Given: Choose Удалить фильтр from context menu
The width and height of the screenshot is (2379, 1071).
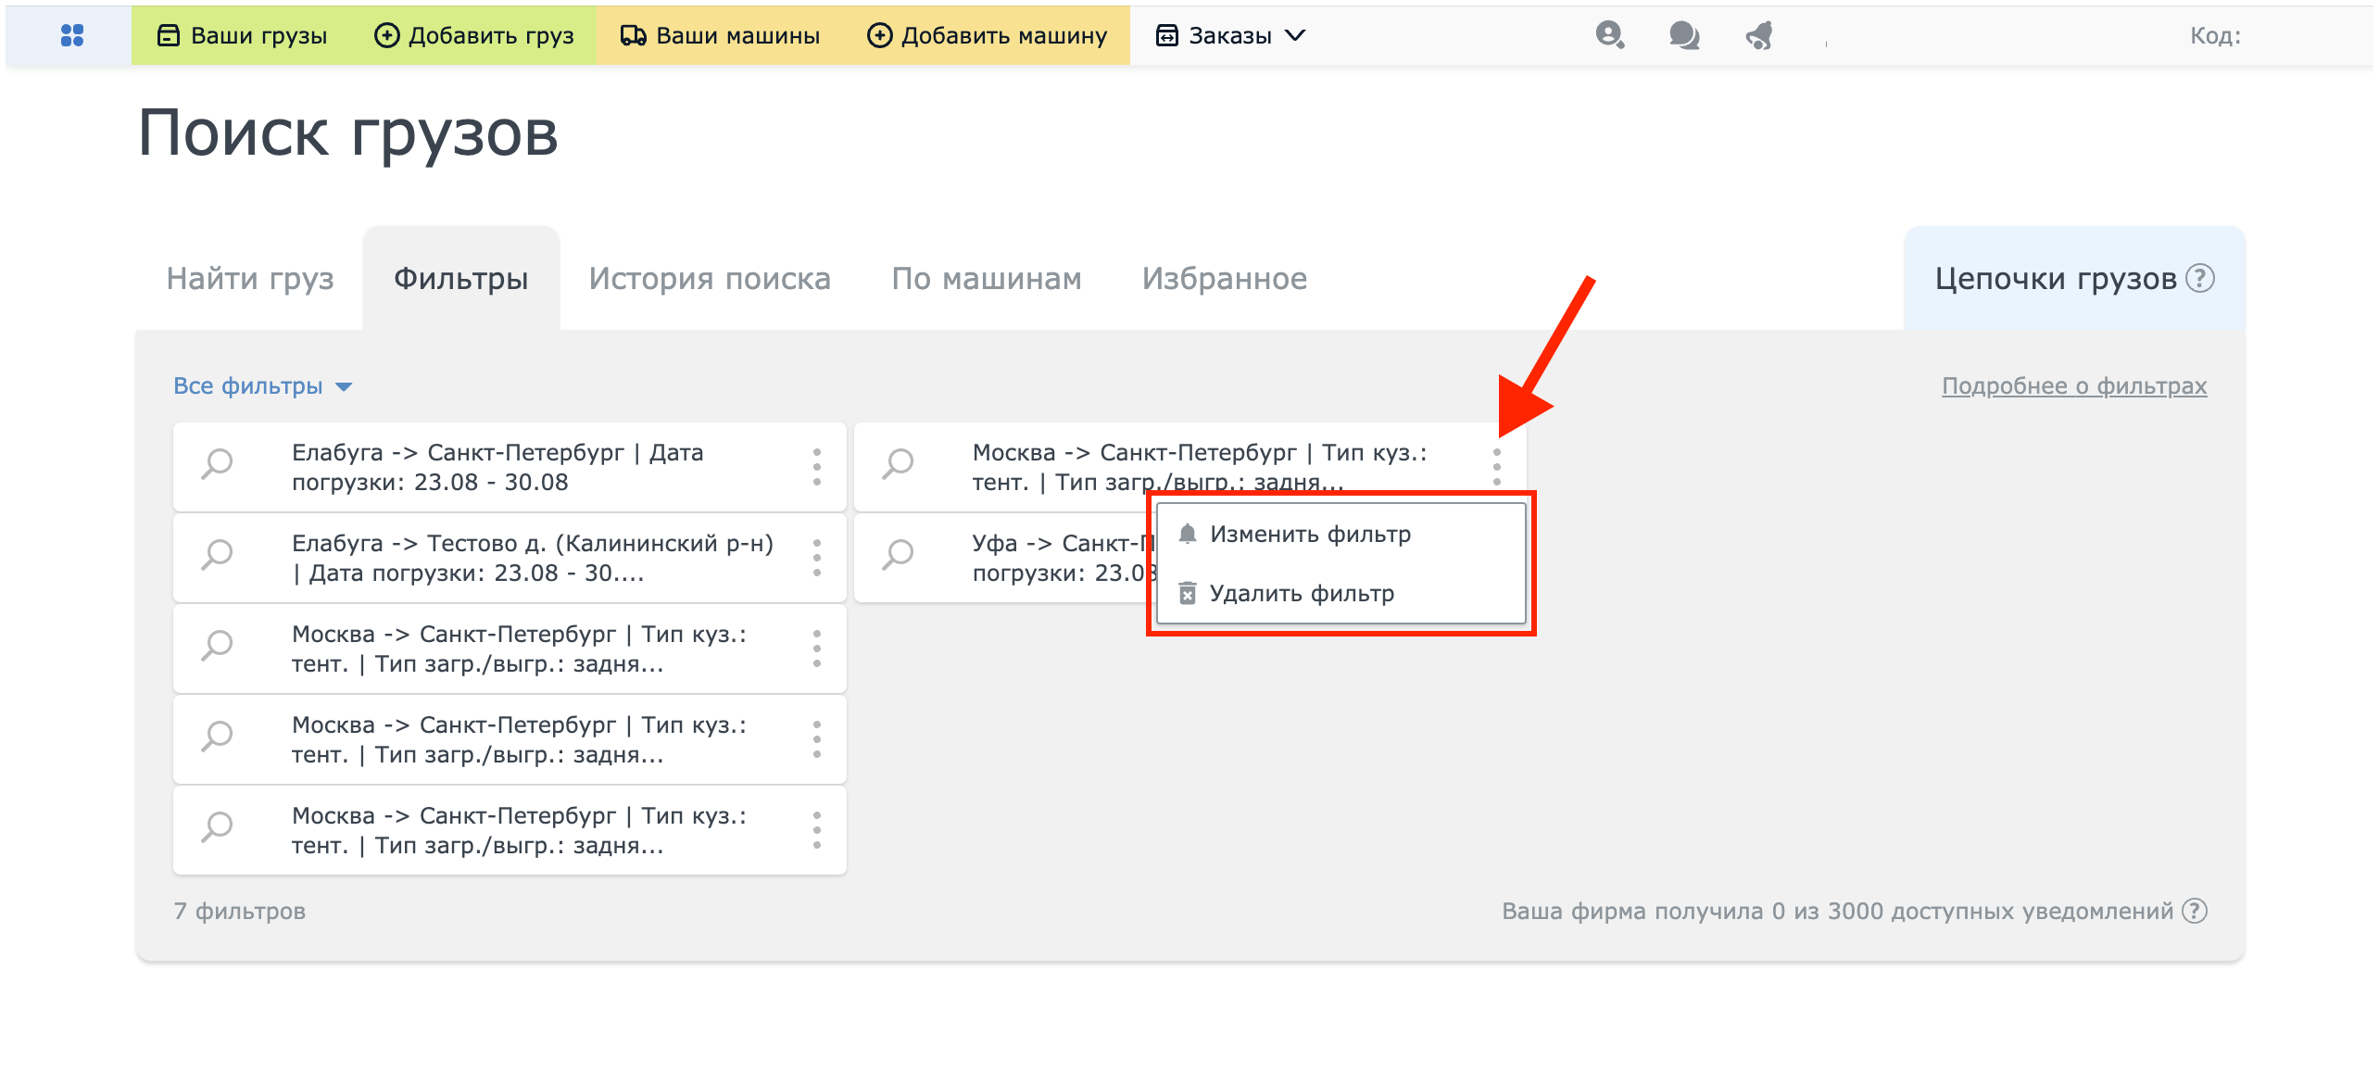Looking at the screenshot, I should pyautogui.click(x=1301, y=593).
